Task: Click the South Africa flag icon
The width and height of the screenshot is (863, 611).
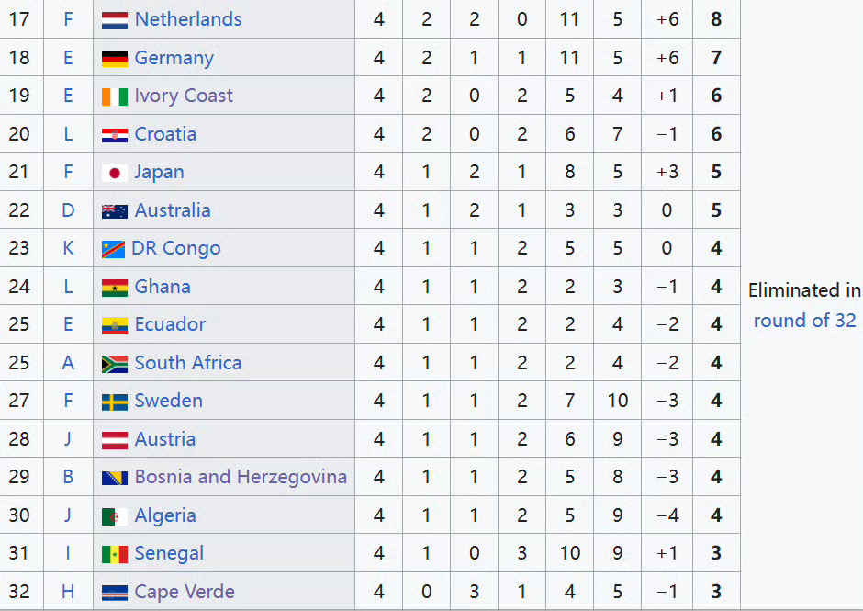Action: pyautogui.click(x=115, y=364)
